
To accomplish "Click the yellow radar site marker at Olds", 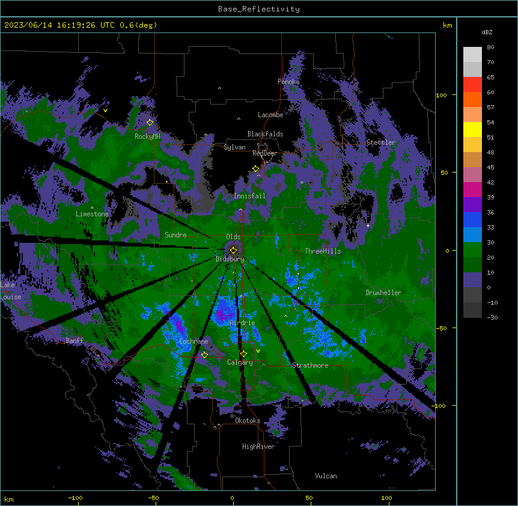I will (x=233, y=250).
